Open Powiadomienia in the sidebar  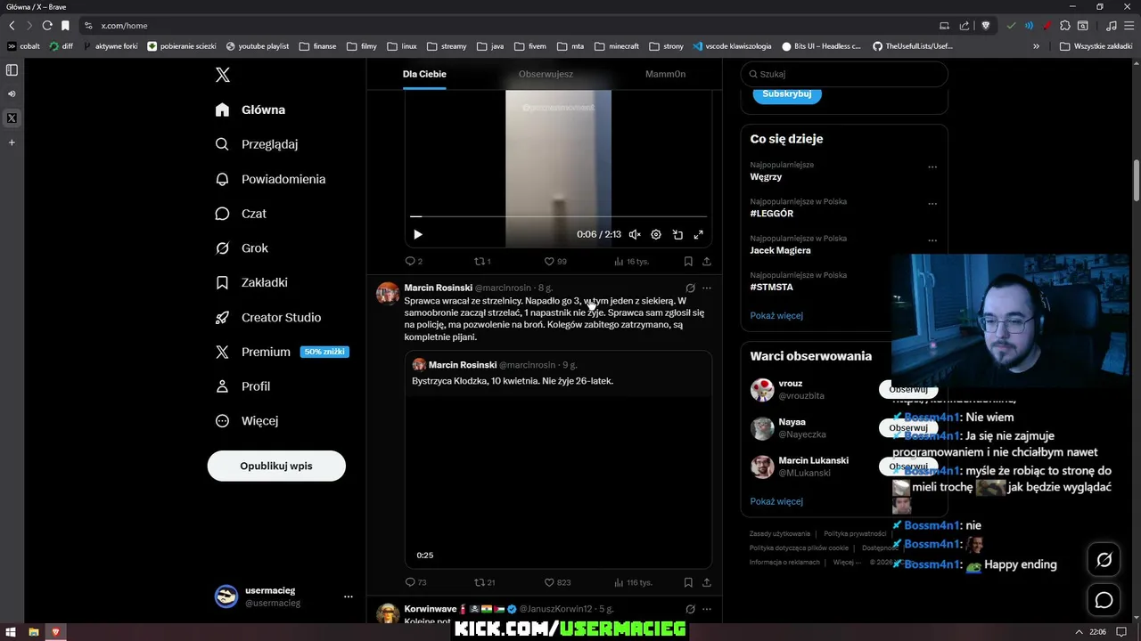[x=271, y=179]
